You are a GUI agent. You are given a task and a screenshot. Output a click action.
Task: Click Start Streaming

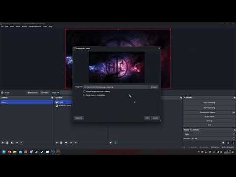pos(209,103)
